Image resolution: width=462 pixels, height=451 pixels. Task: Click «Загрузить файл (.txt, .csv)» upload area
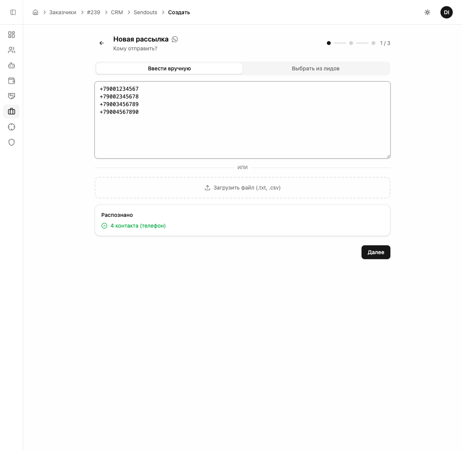(243, 188)
